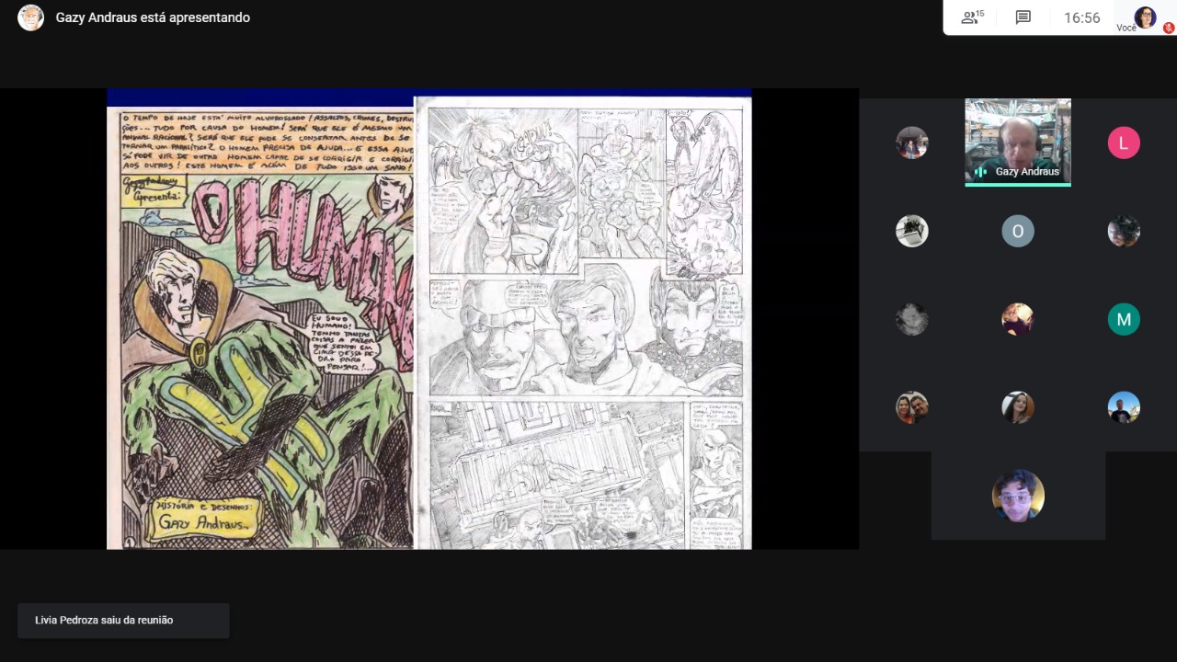The image size is (1177, 662).
Task: Click the 'Gazy Andraus está apresentando' label
Action: point(153,17)
